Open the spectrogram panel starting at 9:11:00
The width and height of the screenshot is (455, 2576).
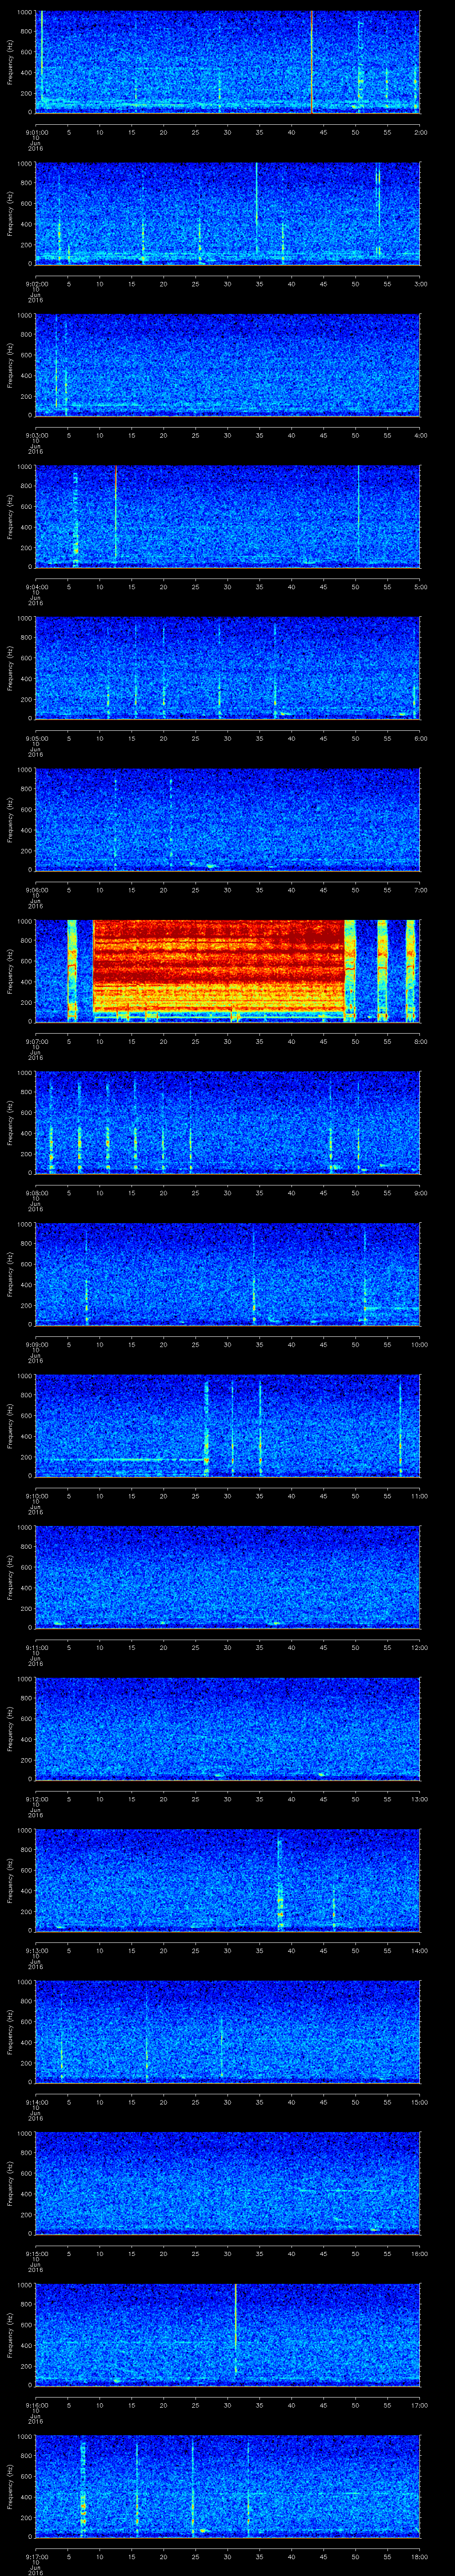click(x=227, y=1577)
